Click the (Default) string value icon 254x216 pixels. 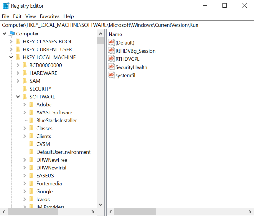tap(111, 42)
